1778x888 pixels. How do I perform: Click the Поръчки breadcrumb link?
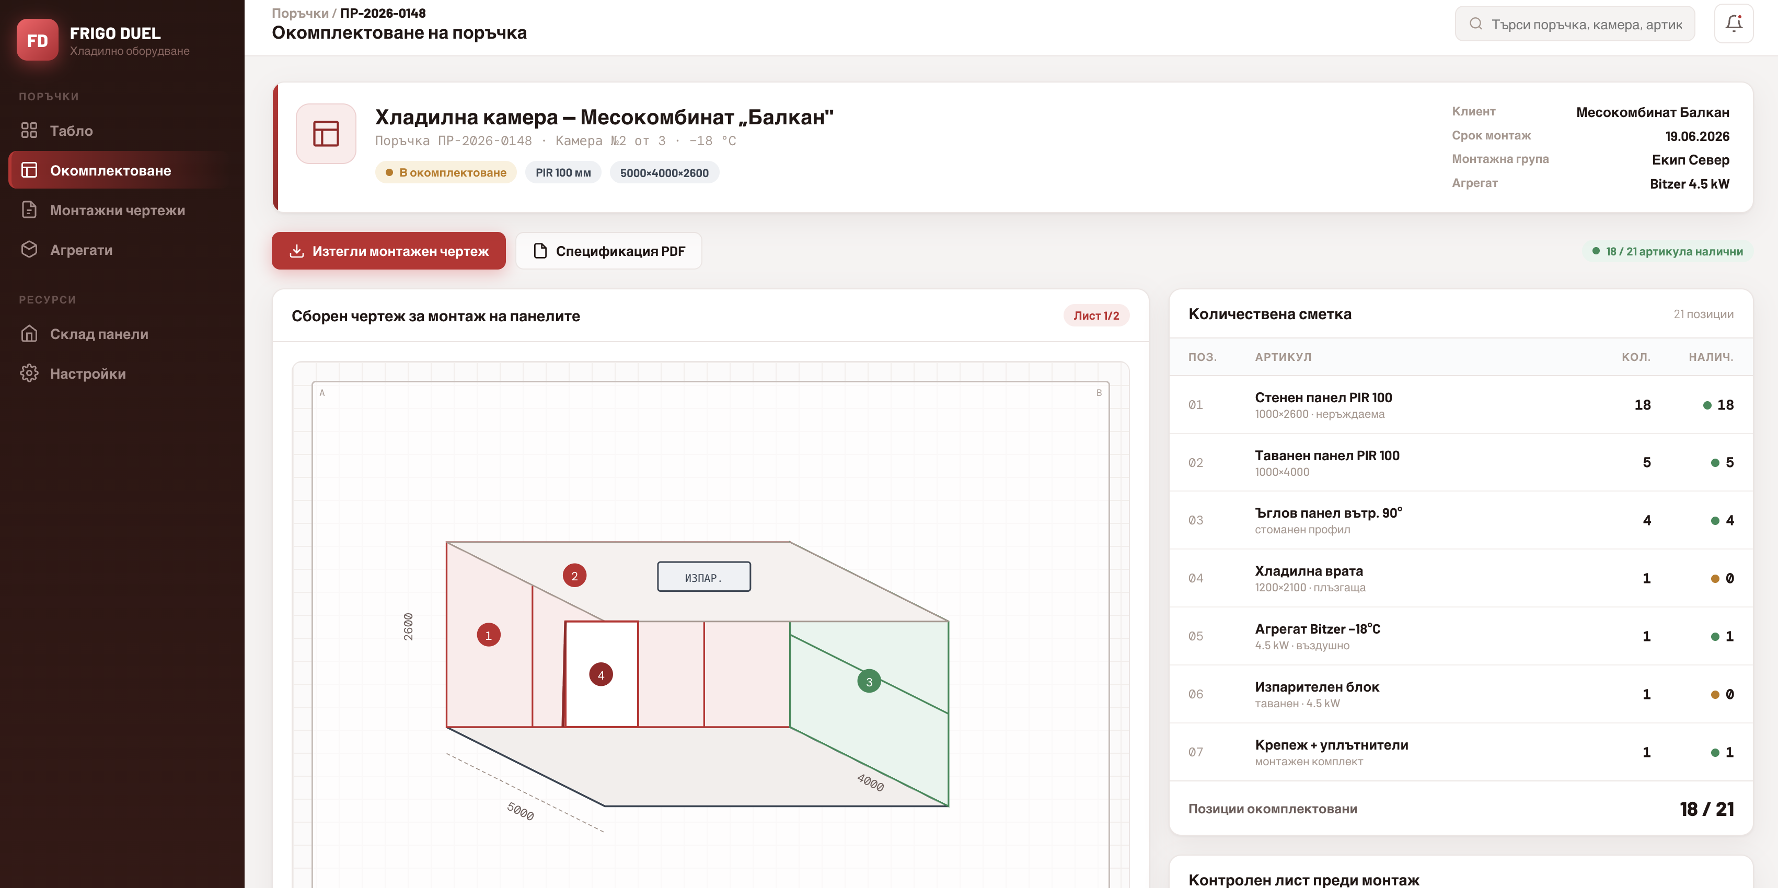(300, 13)
